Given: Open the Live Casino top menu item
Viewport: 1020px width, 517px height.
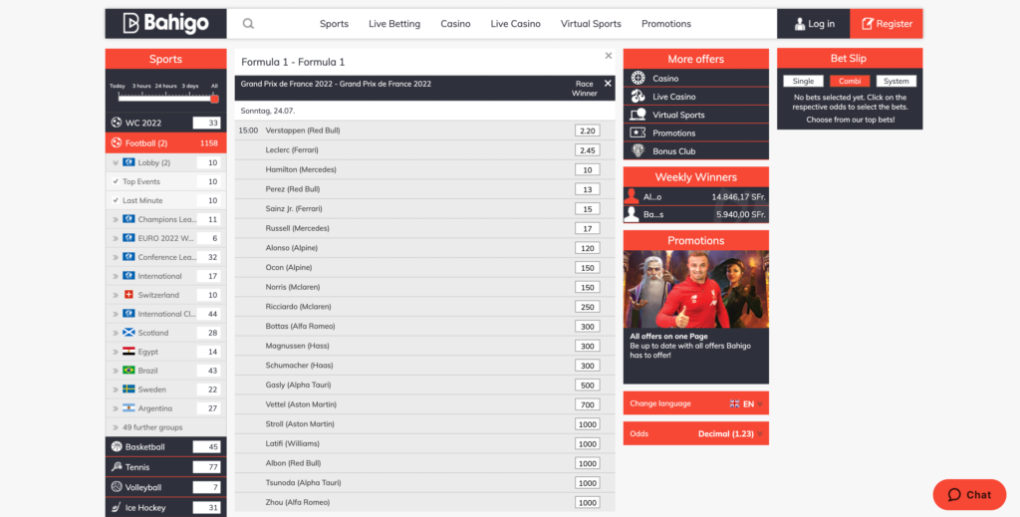Looking at the screenshot, I should coord(515,24).
